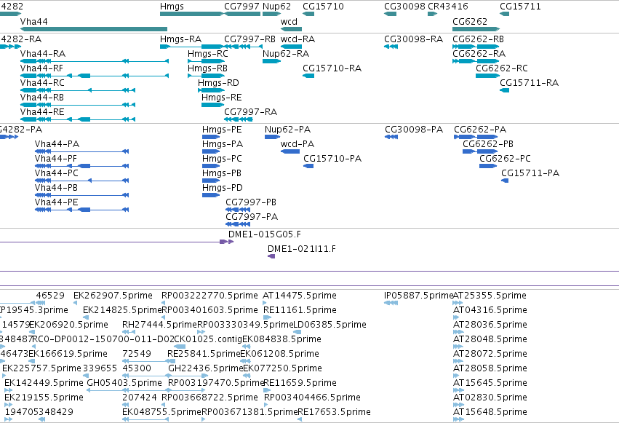Click the CG15711 gene label

[520, 7]
